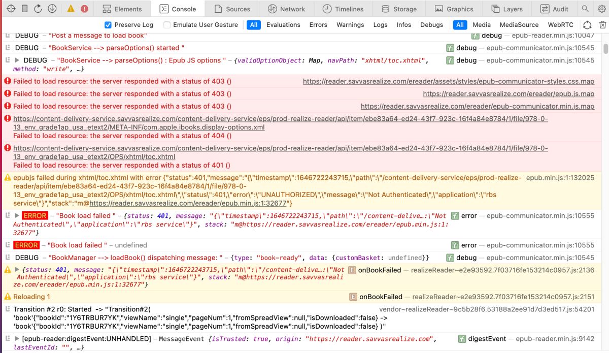The width and height of the screenshot is (609, 353).
Task: Toggle the Debugs level filter
Action: 431,25
